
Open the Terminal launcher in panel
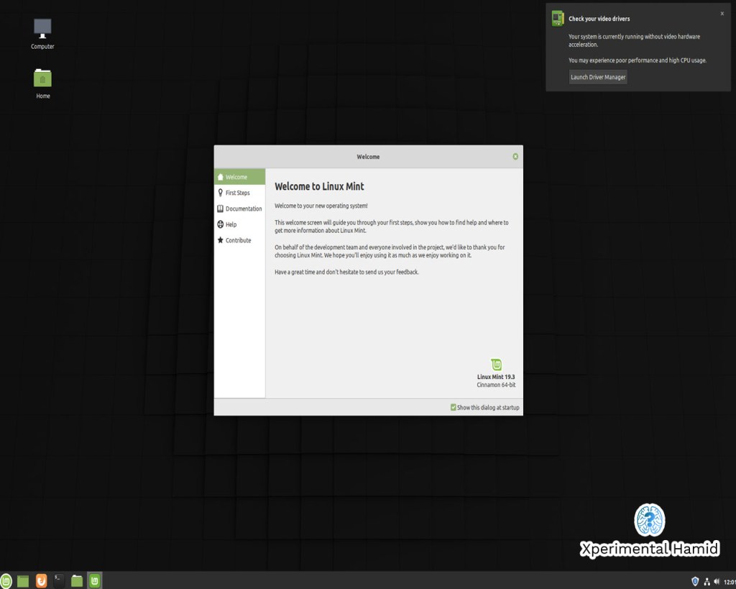(x=59, y=580)
